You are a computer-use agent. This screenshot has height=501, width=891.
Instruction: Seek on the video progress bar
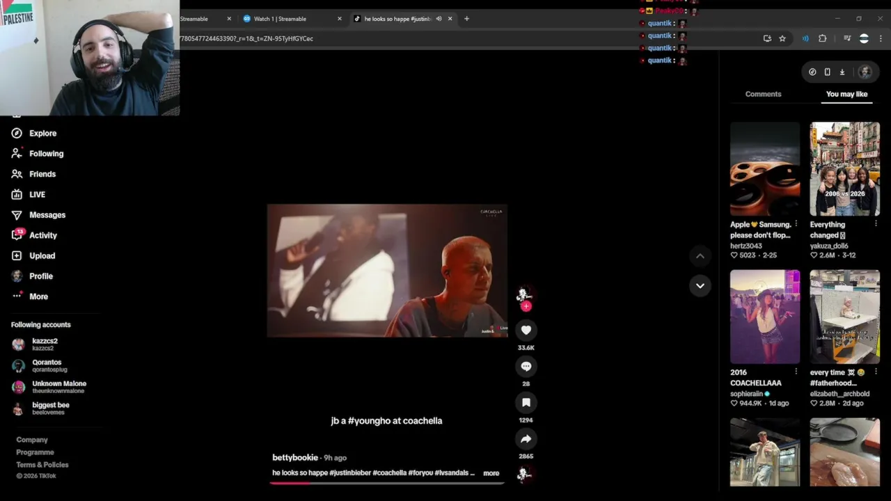click(x=387, y=482)
